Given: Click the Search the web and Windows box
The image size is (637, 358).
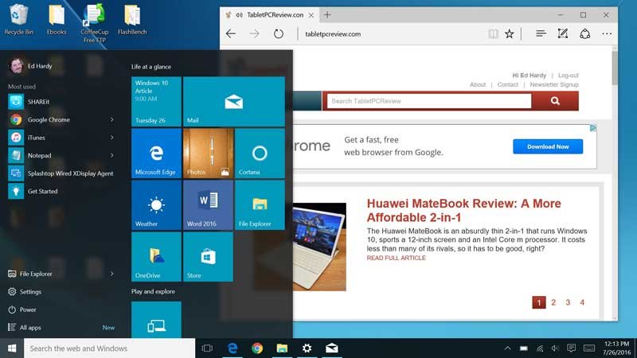Looking at the screenshot, I should (x=109, y=348).
